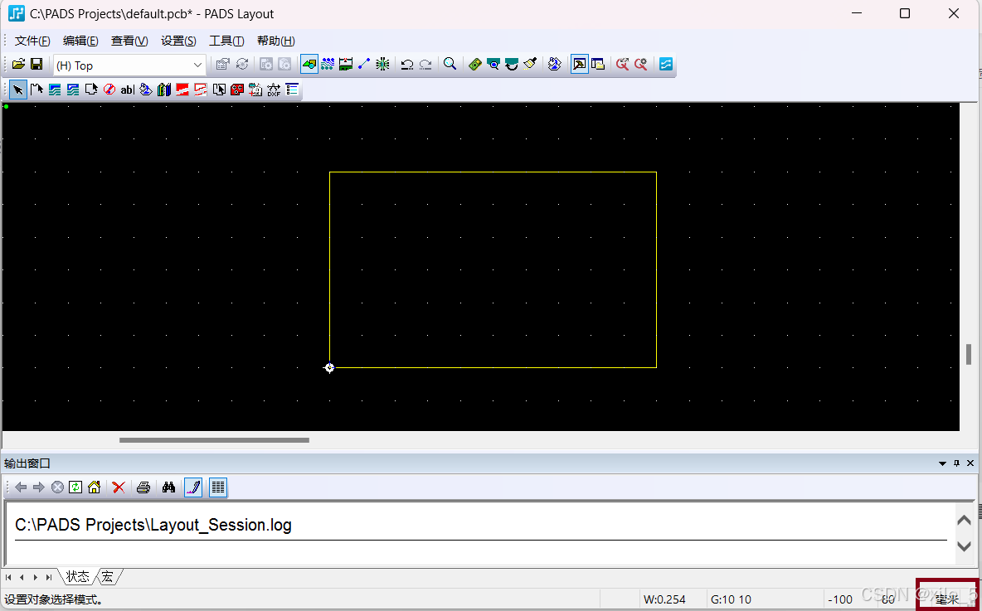Click the Add New Label list icon
Viewport: 982px width, 611px height.
click(292, 90)
